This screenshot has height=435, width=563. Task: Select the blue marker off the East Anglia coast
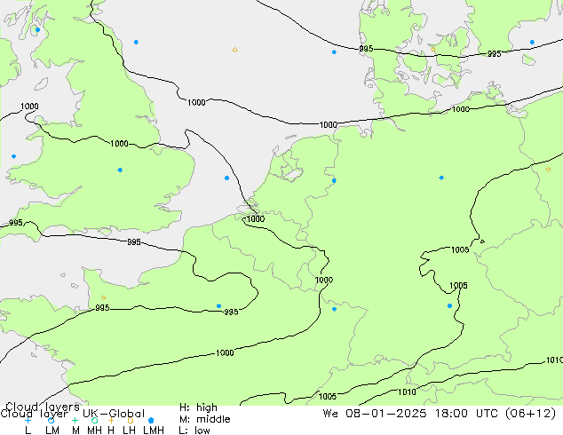pos(226,178)
